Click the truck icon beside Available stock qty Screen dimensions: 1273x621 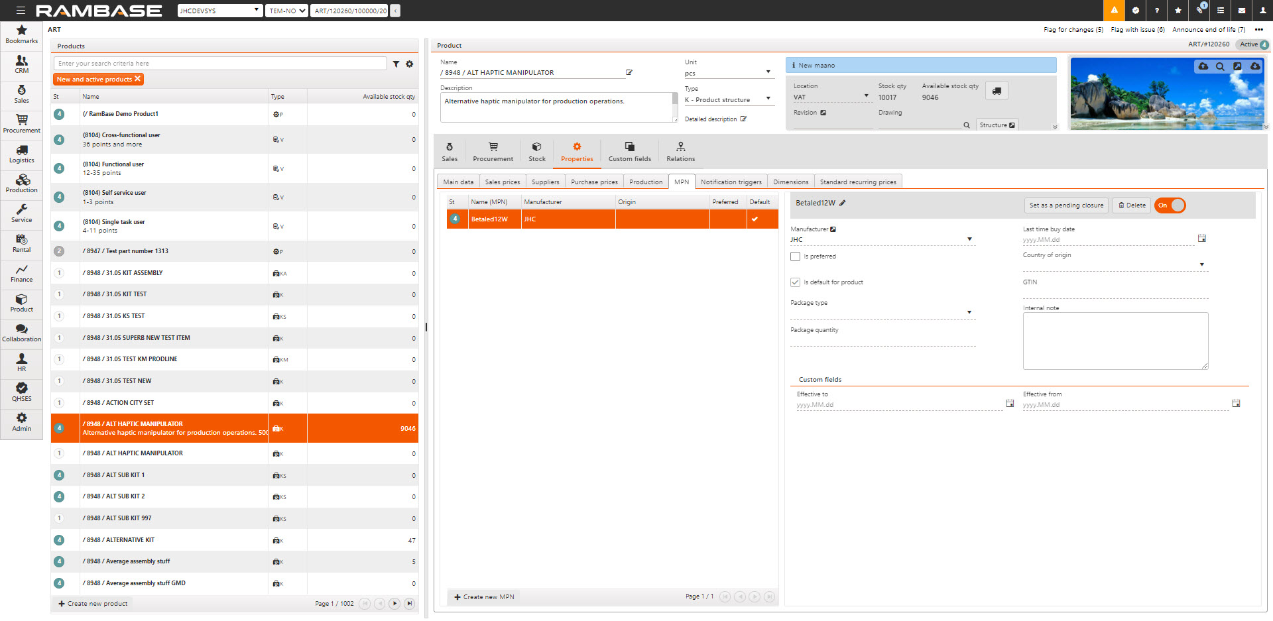997,91
